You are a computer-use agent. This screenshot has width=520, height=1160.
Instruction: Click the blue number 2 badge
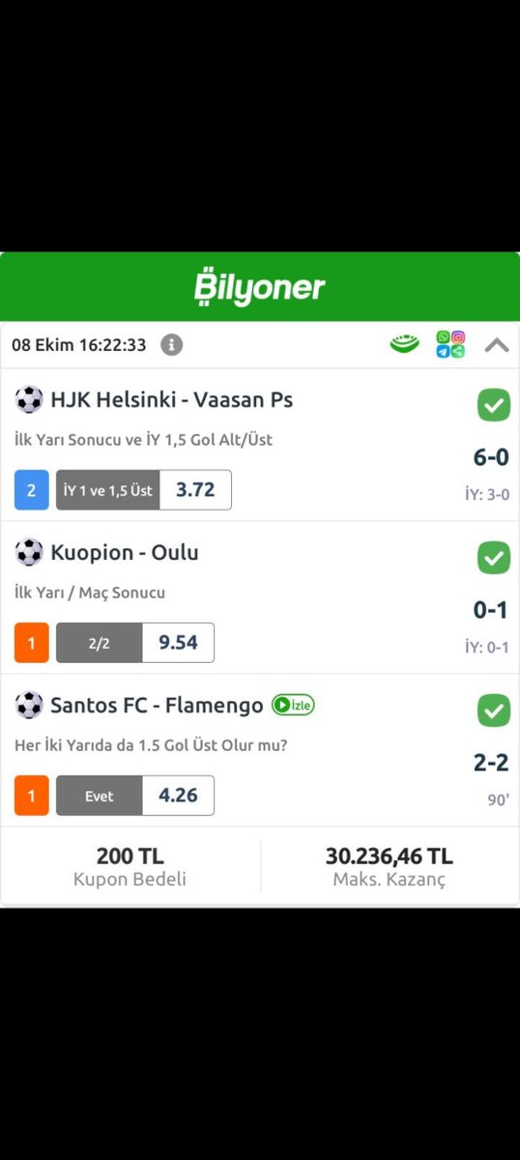(x=32, y=490)
